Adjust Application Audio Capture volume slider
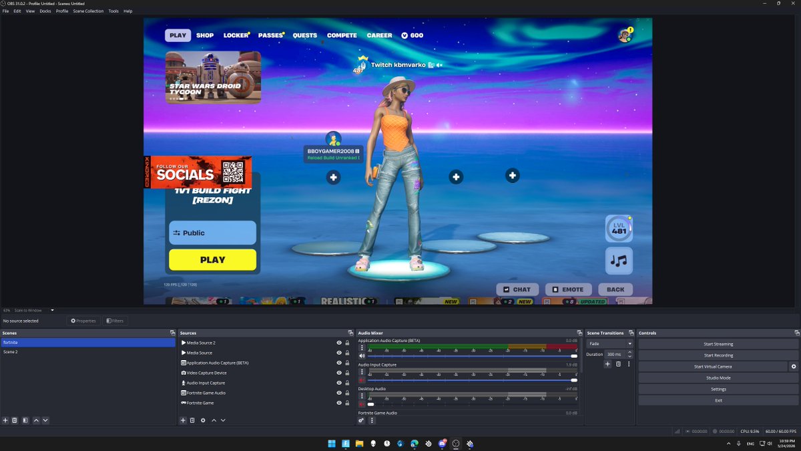The height and width of the screenshot is (451, 801). (574, 356)
